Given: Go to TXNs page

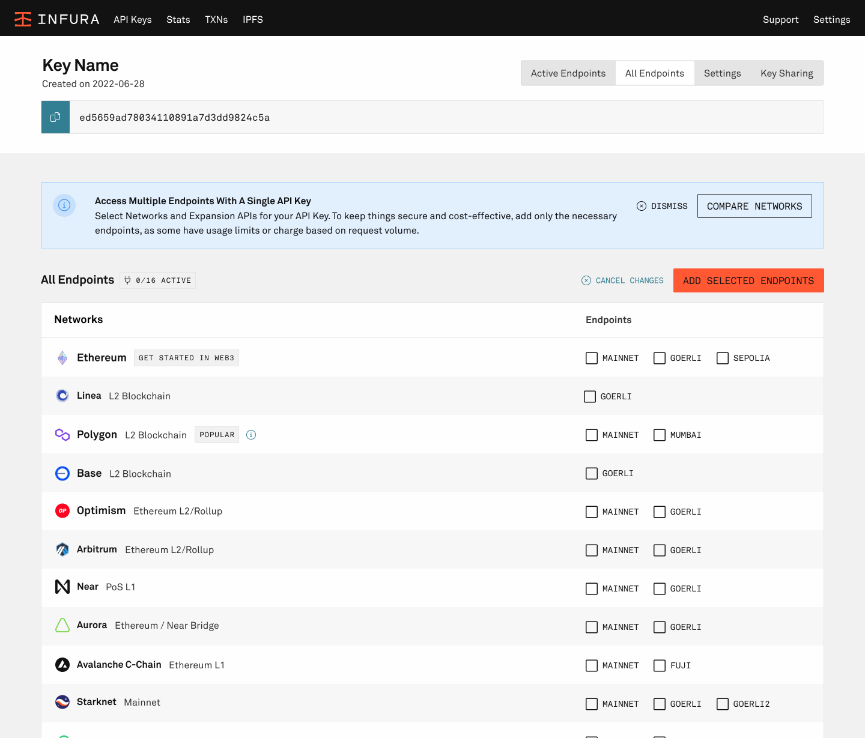Looking at the screenshot, I should coord(216,19).
